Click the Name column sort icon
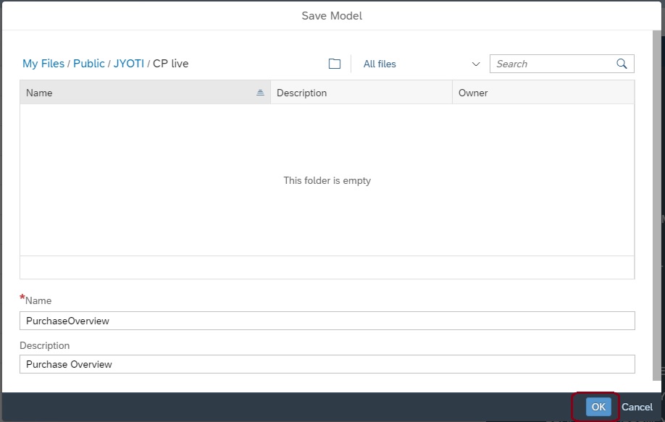This screenshot has height=422, width=665. coord(260,93)
